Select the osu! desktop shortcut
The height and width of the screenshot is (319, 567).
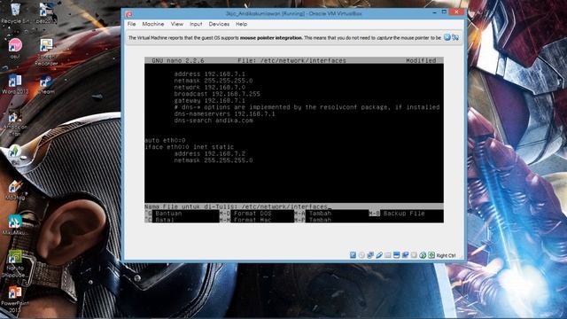pyautogui.click(x=15, y=48)
